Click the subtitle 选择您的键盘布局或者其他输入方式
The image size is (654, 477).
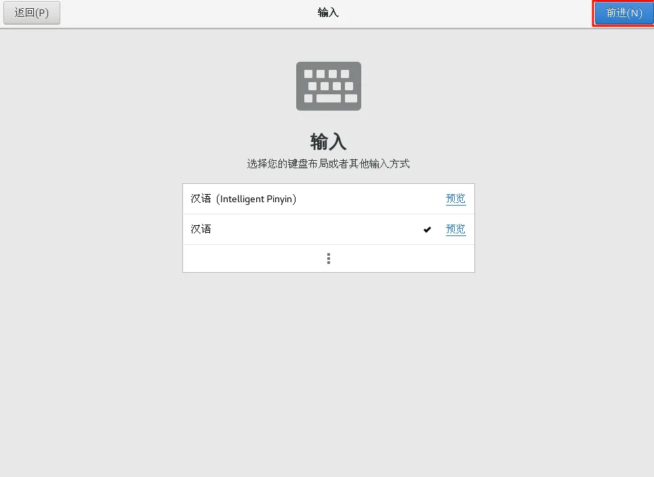click(328, 164)
